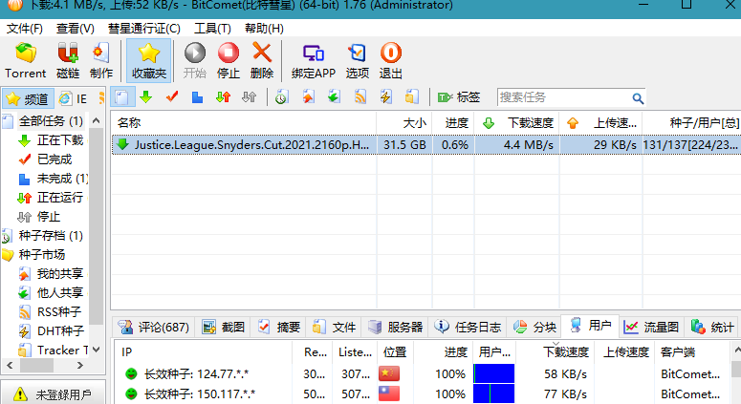741x404 pixels.
Task: Click the 未登録用户 login status button
Action: point(53,393)
